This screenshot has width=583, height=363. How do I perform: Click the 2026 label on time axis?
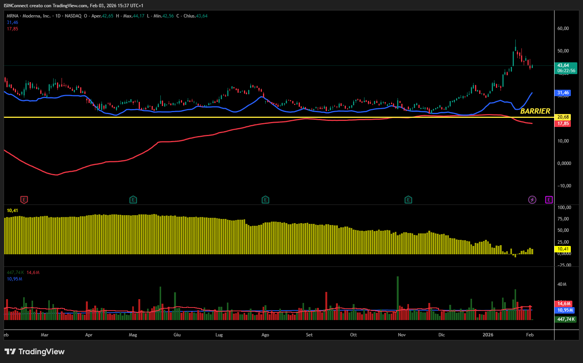[x=488, y=335]
